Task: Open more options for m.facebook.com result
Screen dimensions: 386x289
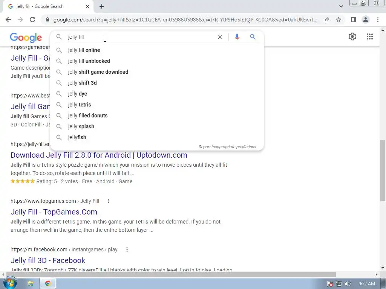Action: point(127,250)
